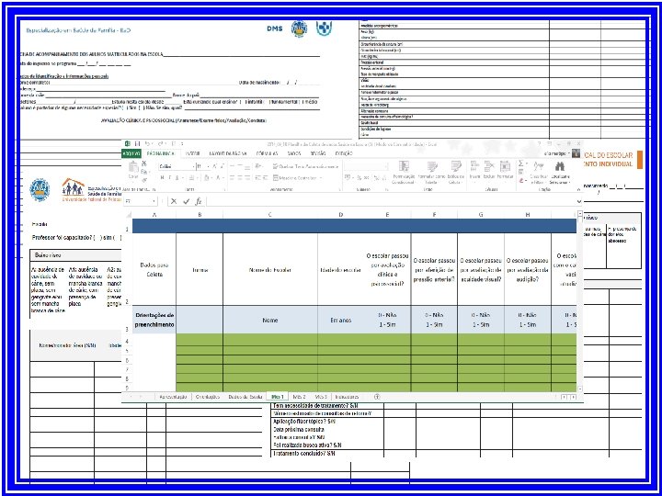Toggle Underline (S) formatting
The width and height of the screenshot is (662, 496).
(x=177, y=178)
